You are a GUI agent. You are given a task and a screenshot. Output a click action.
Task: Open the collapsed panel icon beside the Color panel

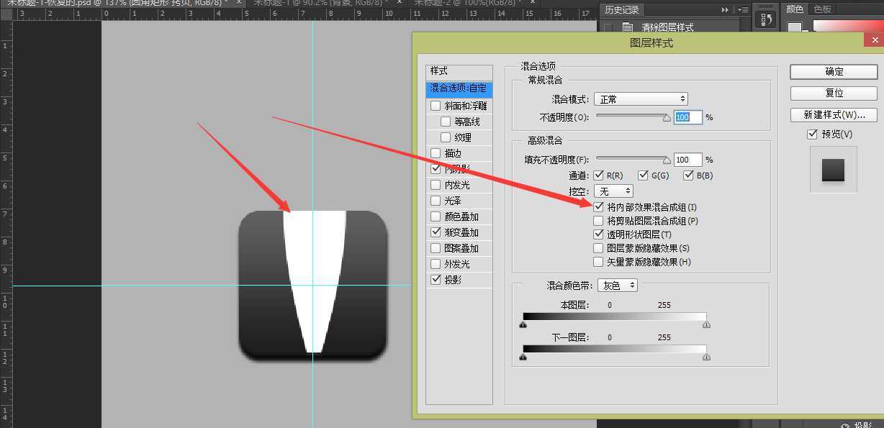[765, 19]
